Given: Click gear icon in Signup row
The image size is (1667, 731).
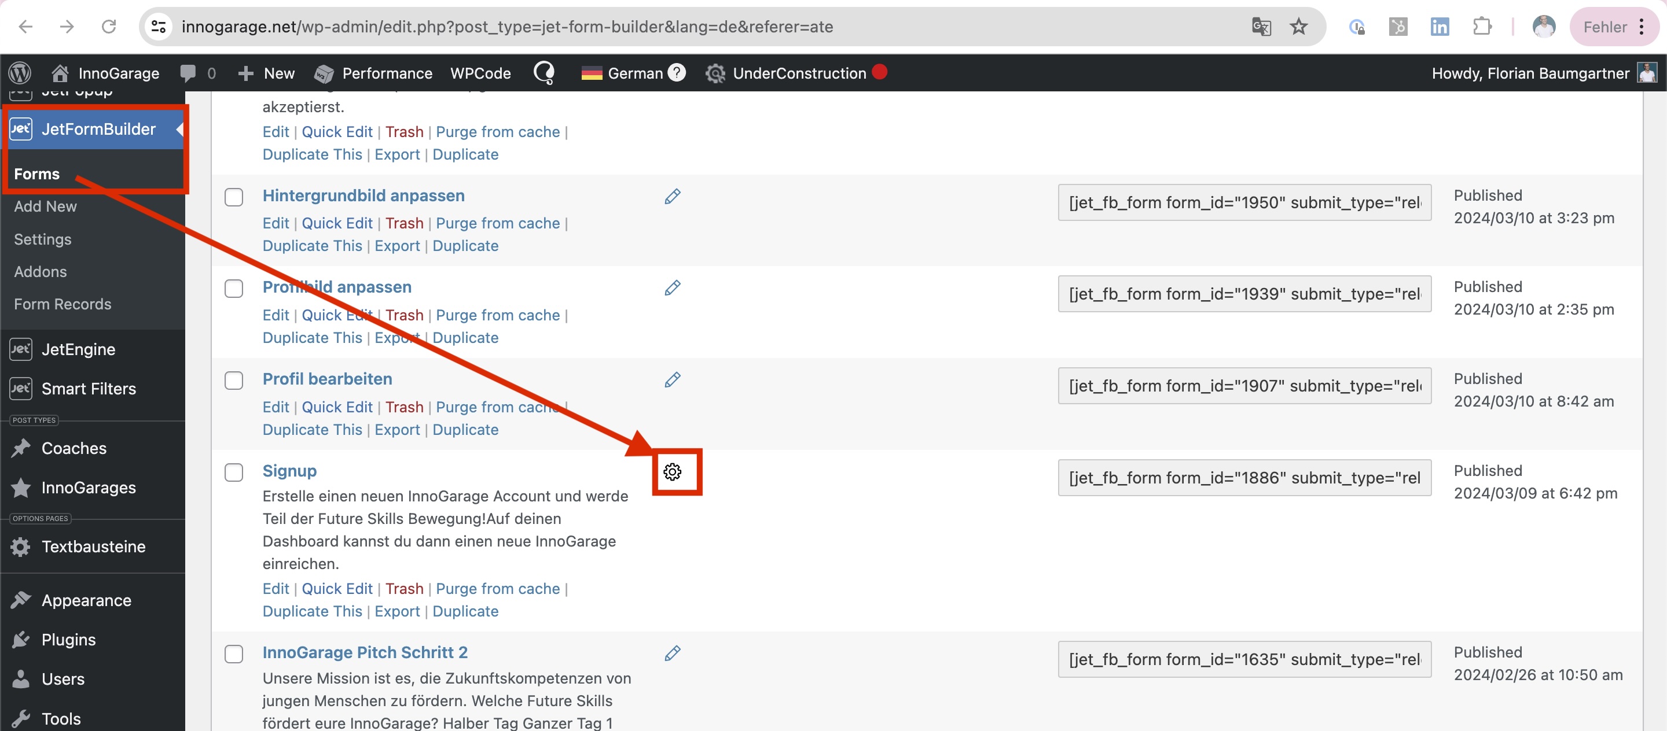Looking at the screenshot, I should click(x=673, y=472).
